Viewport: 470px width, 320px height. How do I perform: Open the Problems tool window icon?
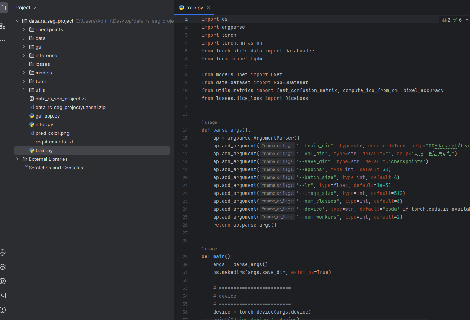pyautogui.click(x=3, y=310)
